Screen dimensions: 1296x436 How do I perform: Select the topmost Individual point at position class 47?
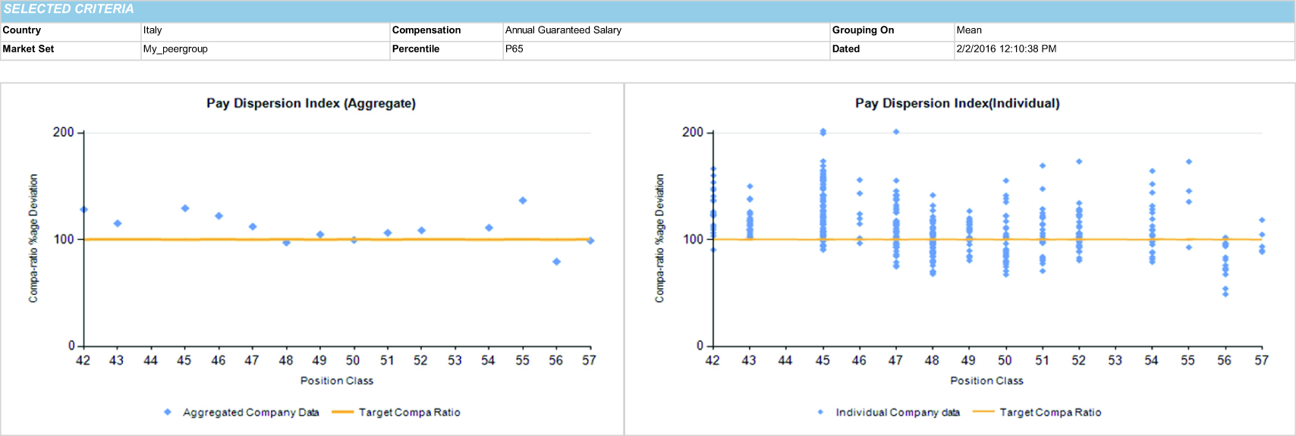(896, 132)
